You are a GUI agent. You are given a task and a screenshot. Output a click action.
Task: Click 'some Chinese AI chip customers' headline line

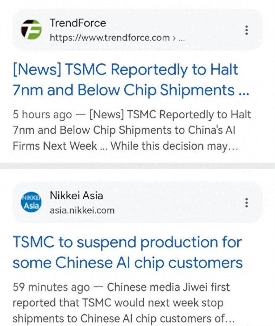pos(127,263)
